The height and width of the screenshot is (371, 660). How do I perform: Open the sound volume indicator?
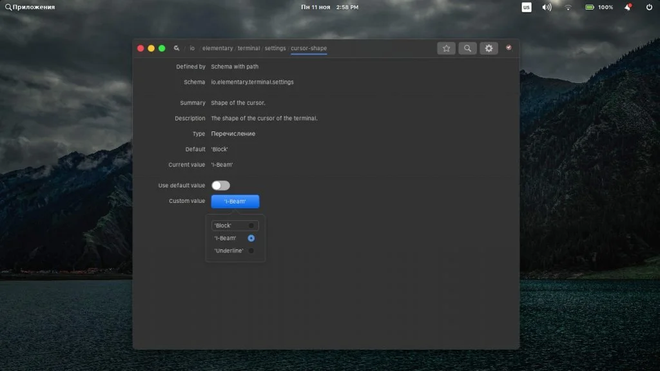pos(547,7)
